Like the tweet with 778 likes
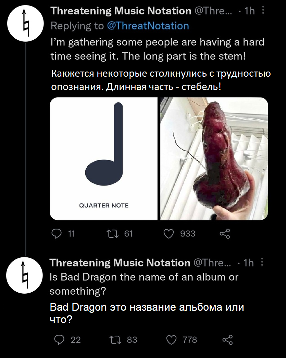Image resolution: width=286 pixels, height=358 pixels. [171, 340]
